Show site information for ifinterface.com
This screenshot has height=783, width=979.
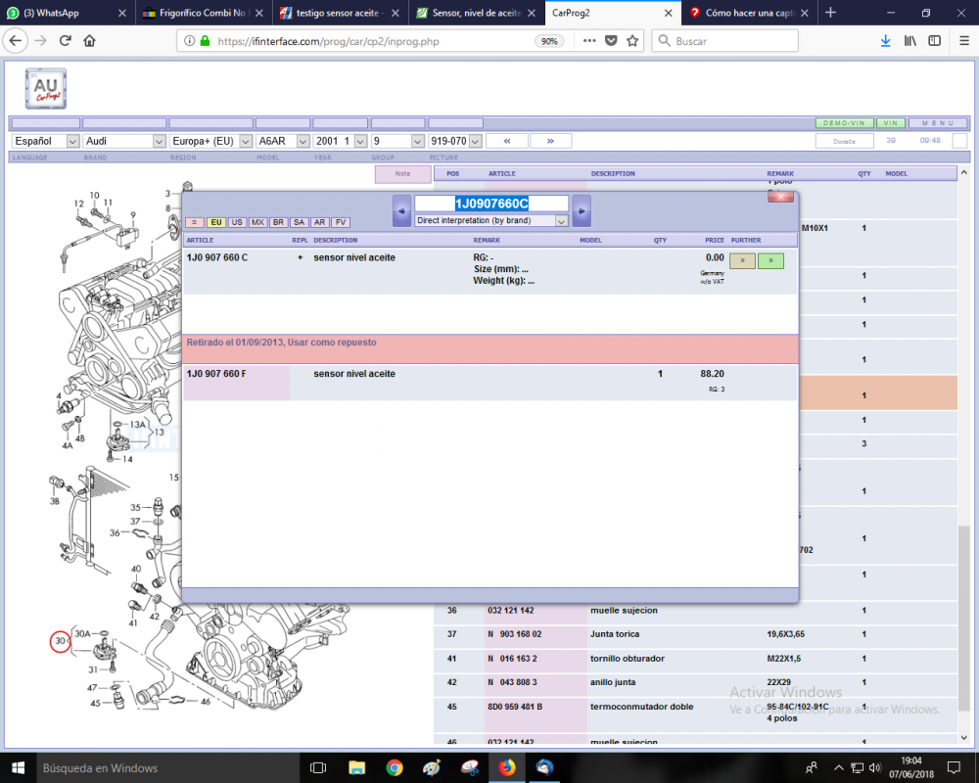point(189,41)
